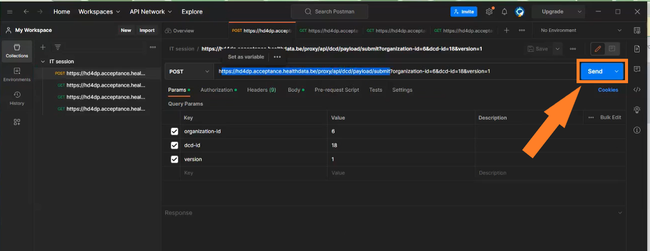This screenshot has width=650, height=251.
Task: Open the Collections sidebar panel
Action: 17,50
